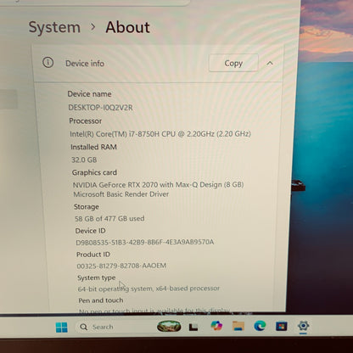The height and width of the screenshot is (353, 353).
Task: Click the Storage label
Action: [x=87, y=207]
